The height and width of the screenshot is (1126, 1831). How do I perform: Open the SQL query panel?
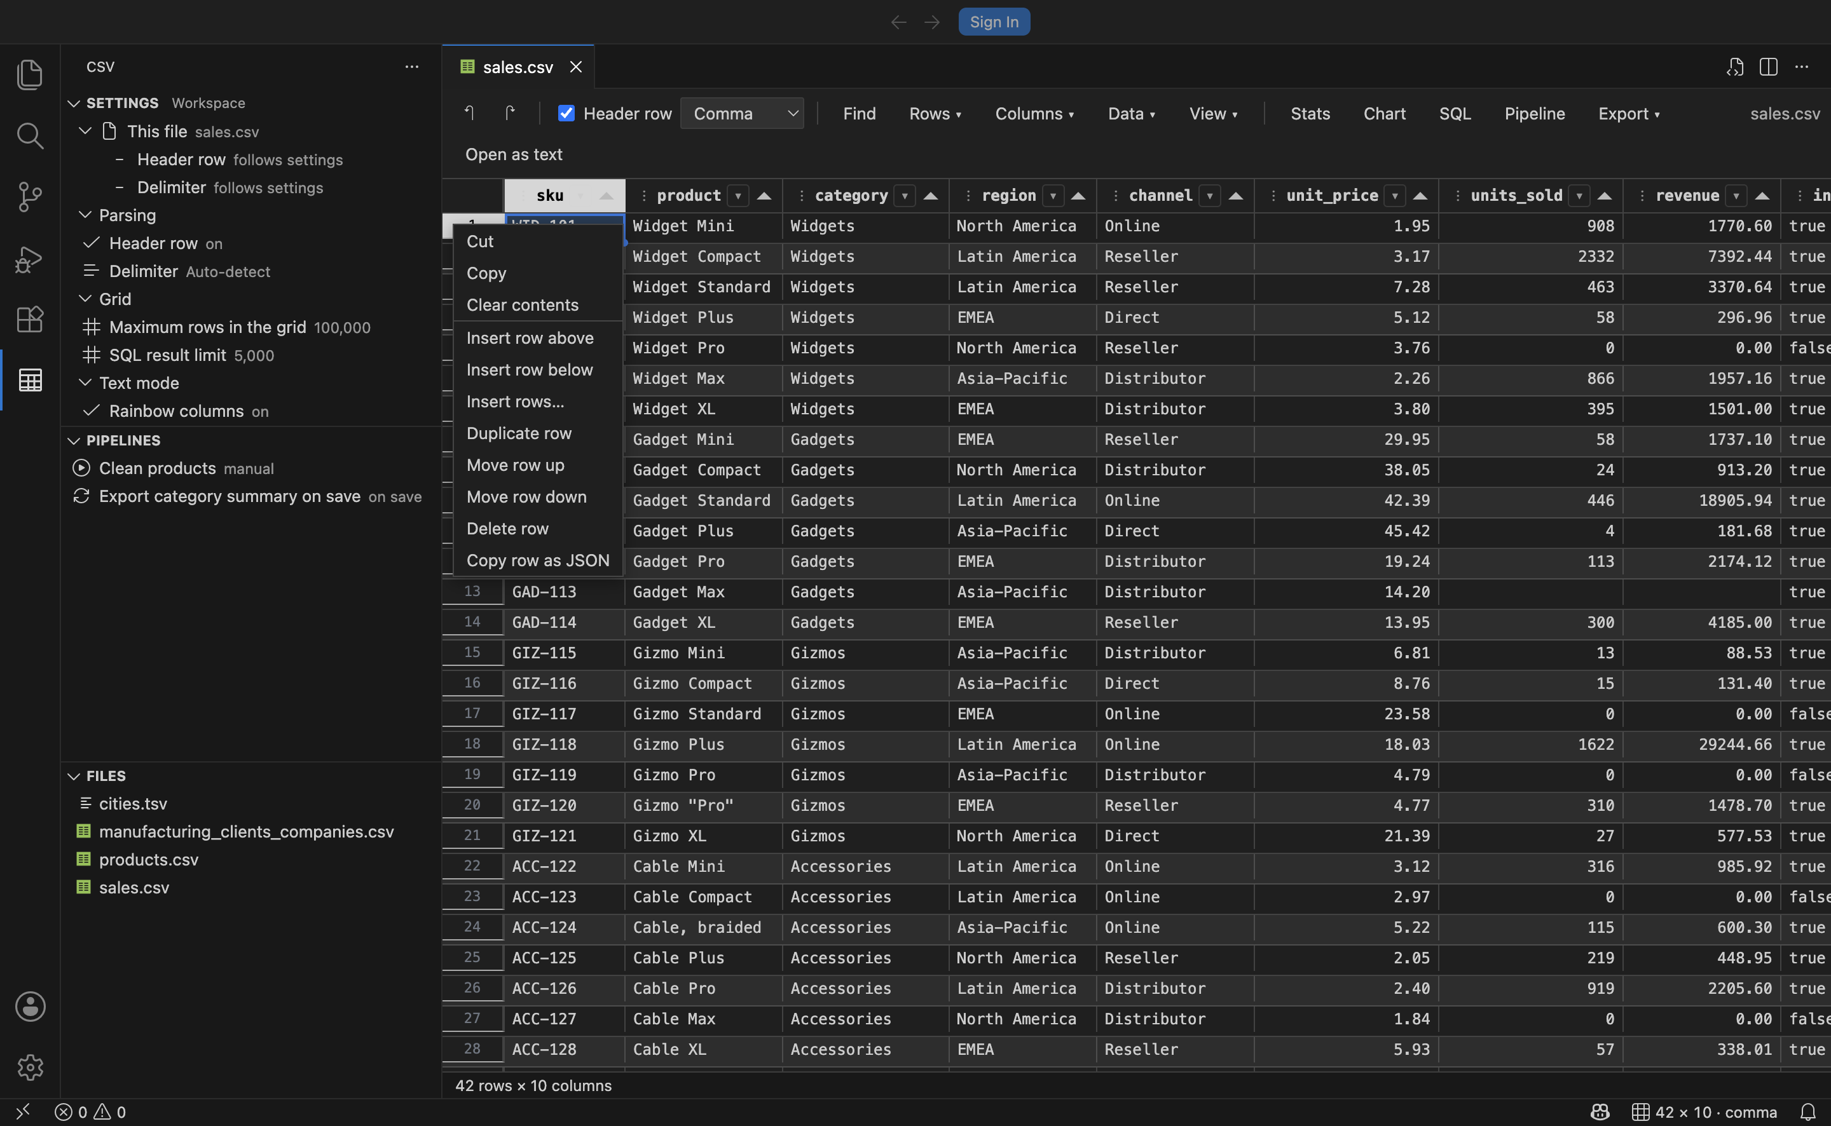(x=1454, y=114)
